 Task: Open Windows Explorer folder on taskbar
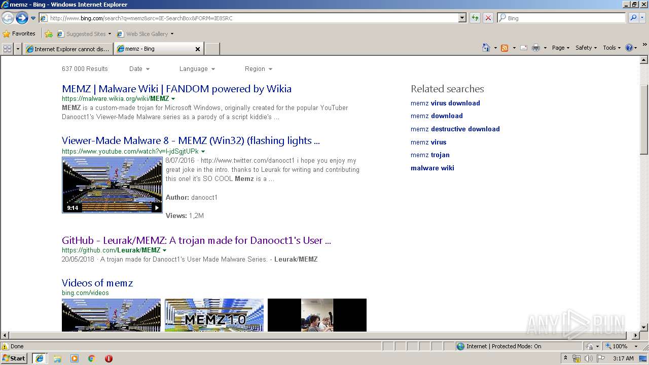(x=57, y=358)
